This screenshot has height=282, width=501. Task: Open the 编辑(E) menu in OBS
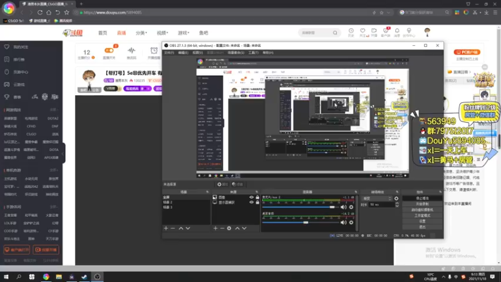point(183,53)
